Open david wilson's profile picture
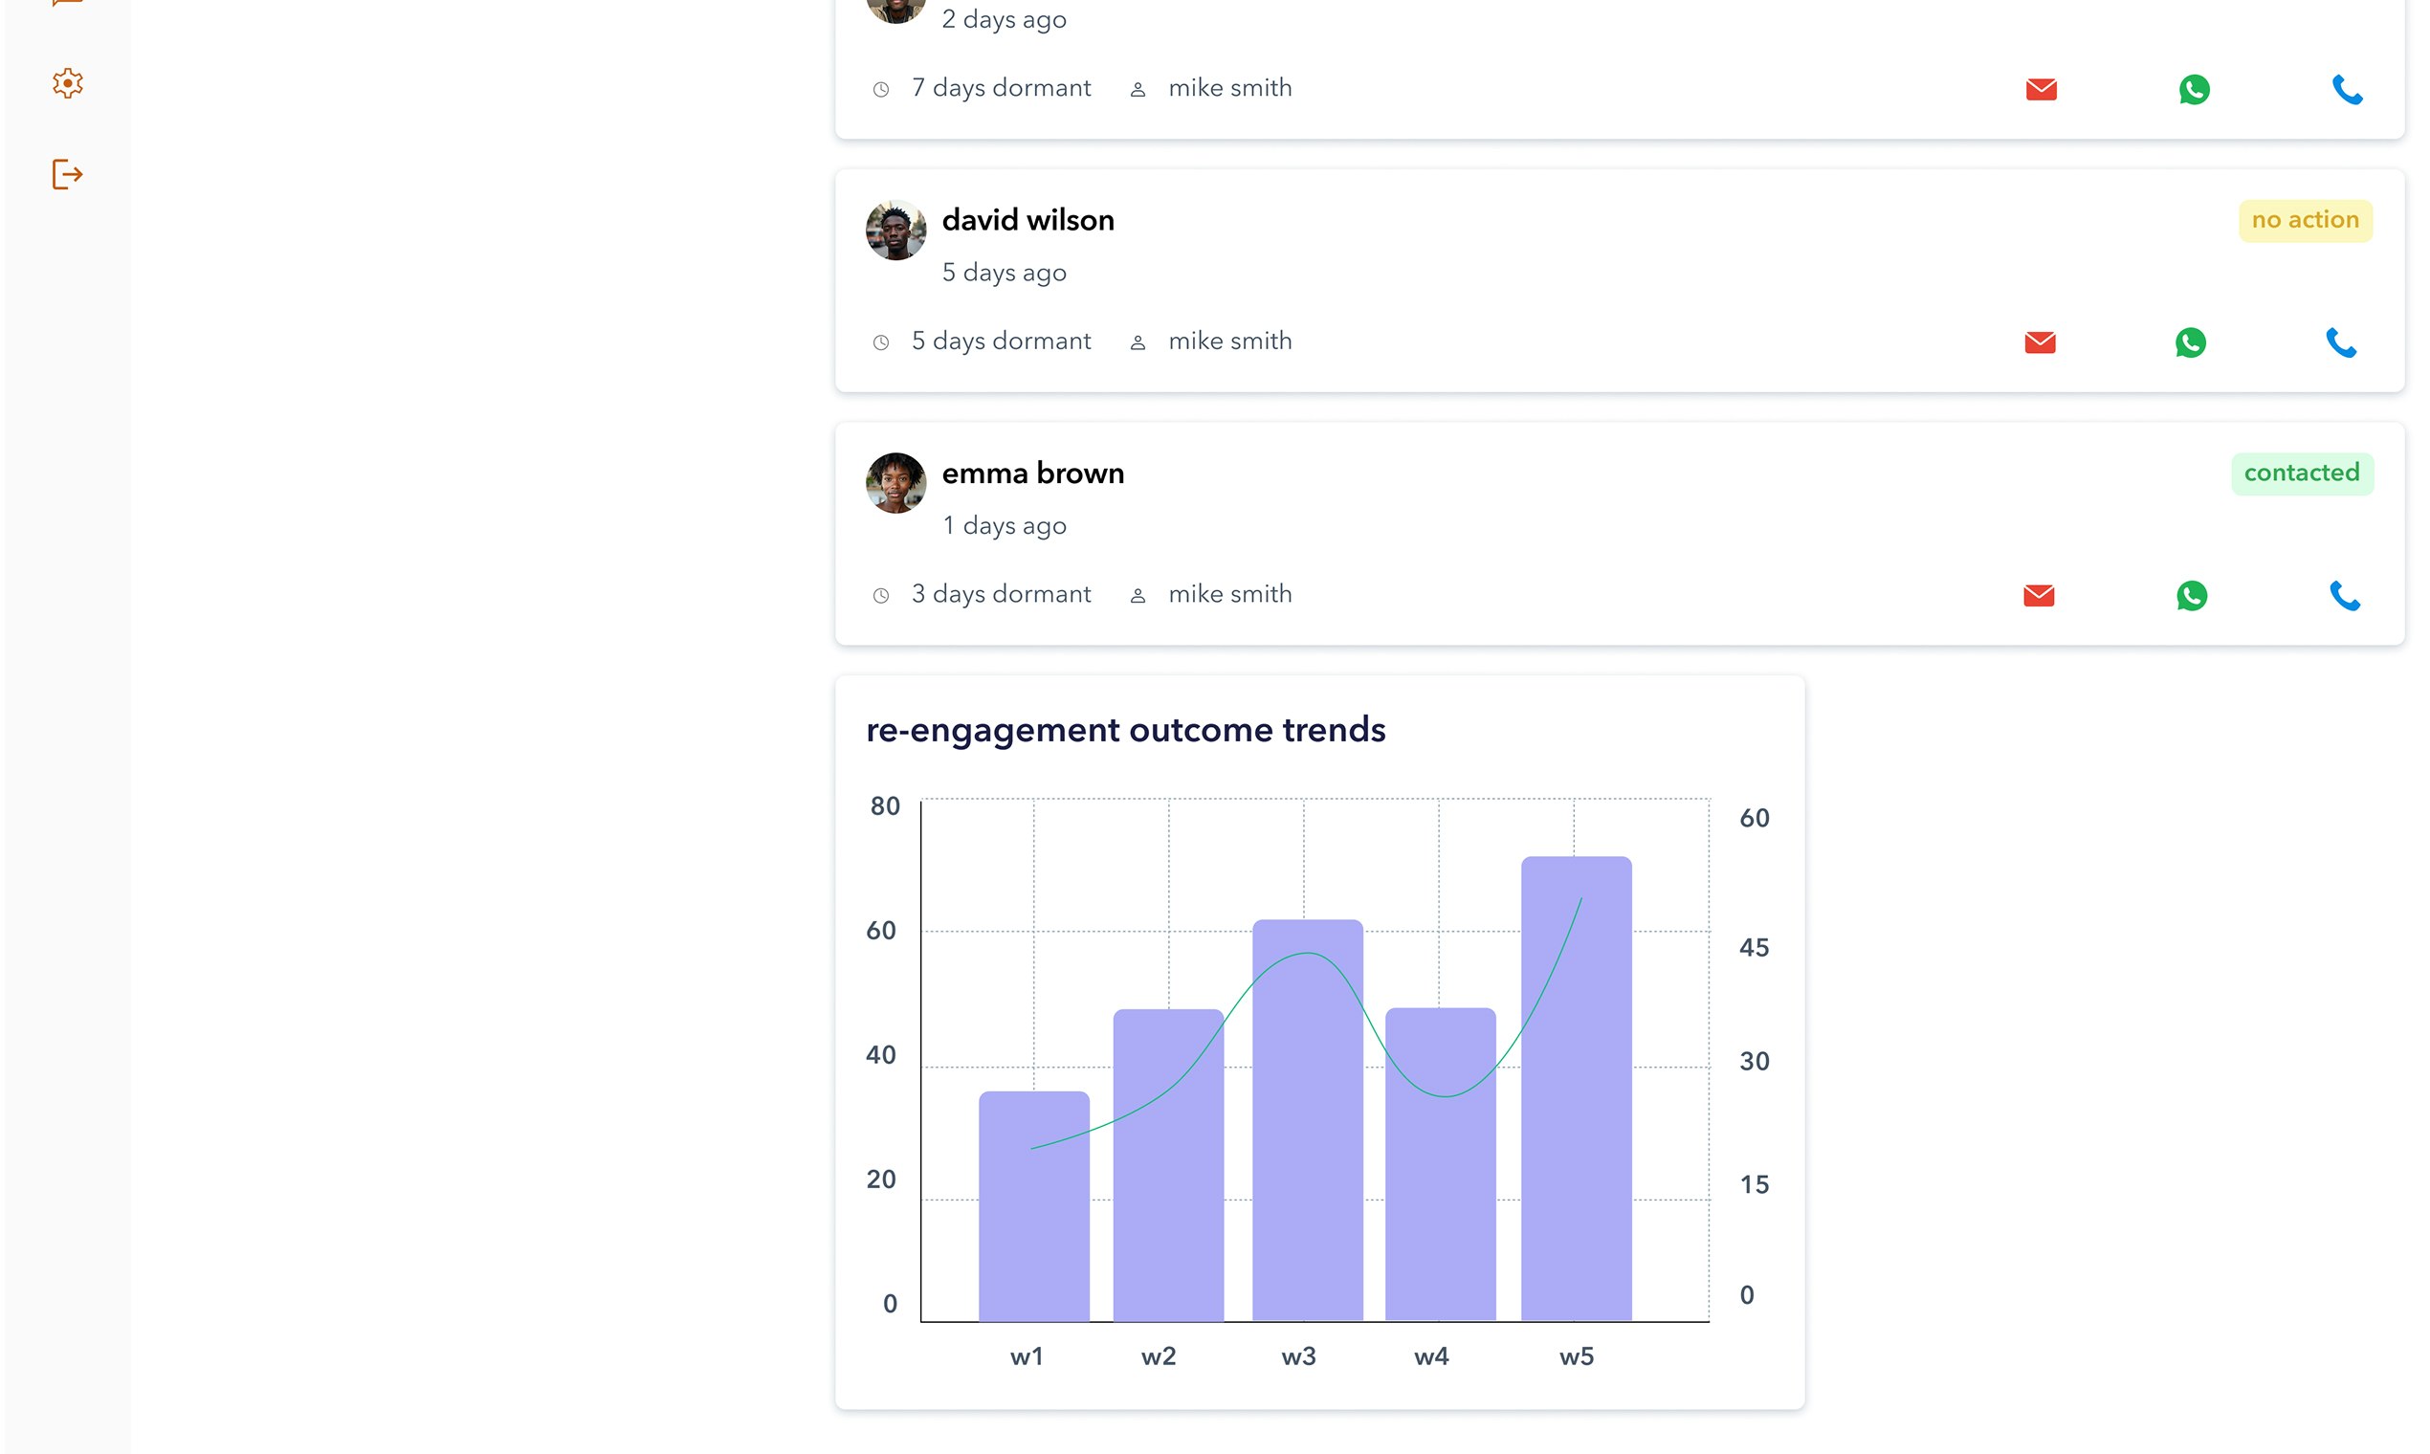The width and height of the screenshot is (2430, 1454). pyautogui.click(x=895, y=231)
